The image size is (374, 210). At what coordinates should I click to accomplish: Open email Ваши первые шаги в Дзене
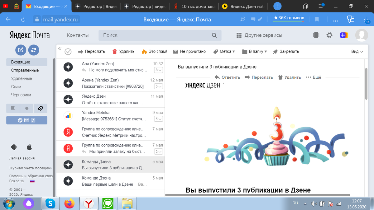tap(110, 181)
